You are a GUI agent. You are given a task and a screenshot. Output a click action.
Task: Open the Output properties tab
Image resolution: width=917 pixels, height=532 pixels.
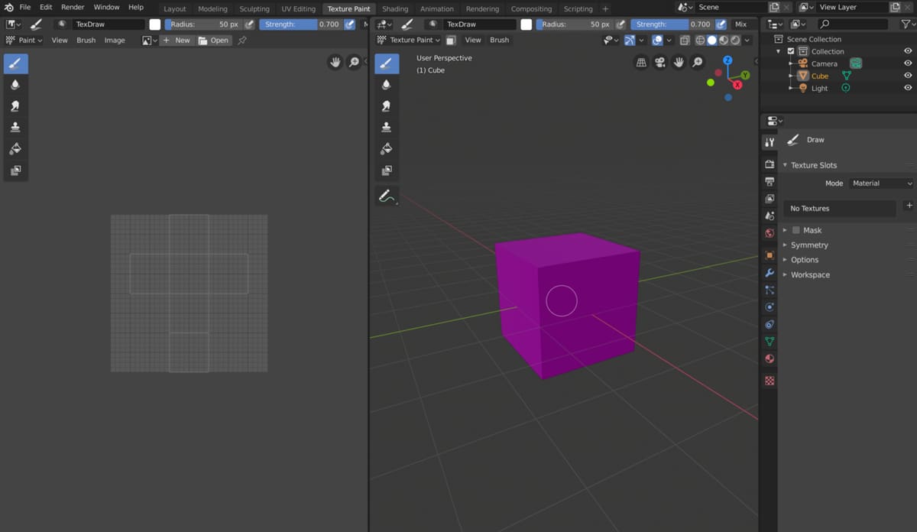(x=770, y=182)
